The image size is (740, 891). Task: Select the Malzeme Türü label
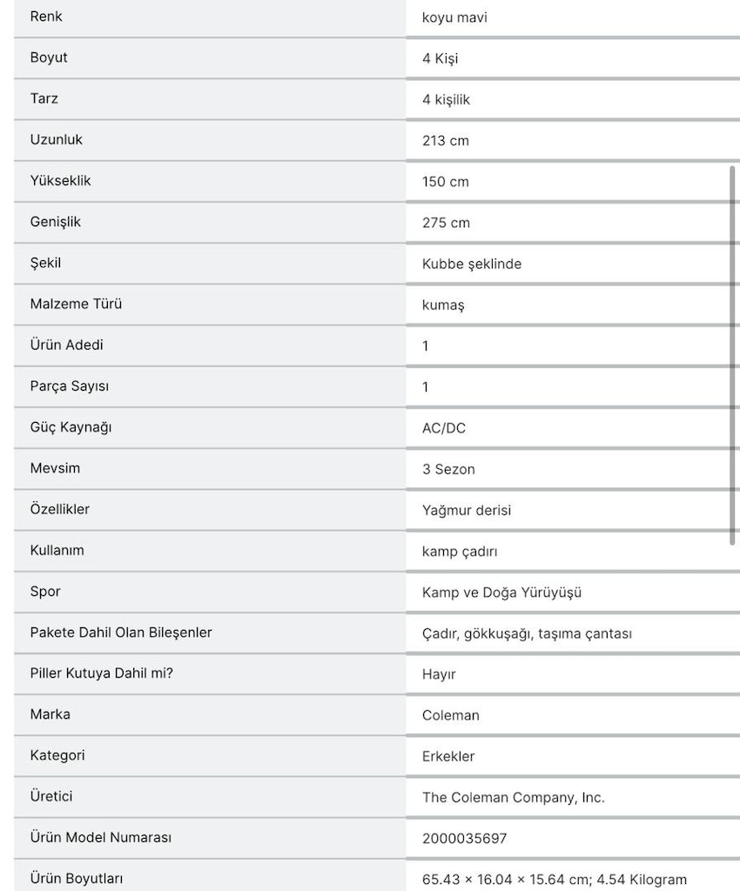point(76,304)
